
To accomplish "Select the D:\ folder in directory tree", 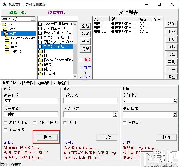I will point(7,24).
